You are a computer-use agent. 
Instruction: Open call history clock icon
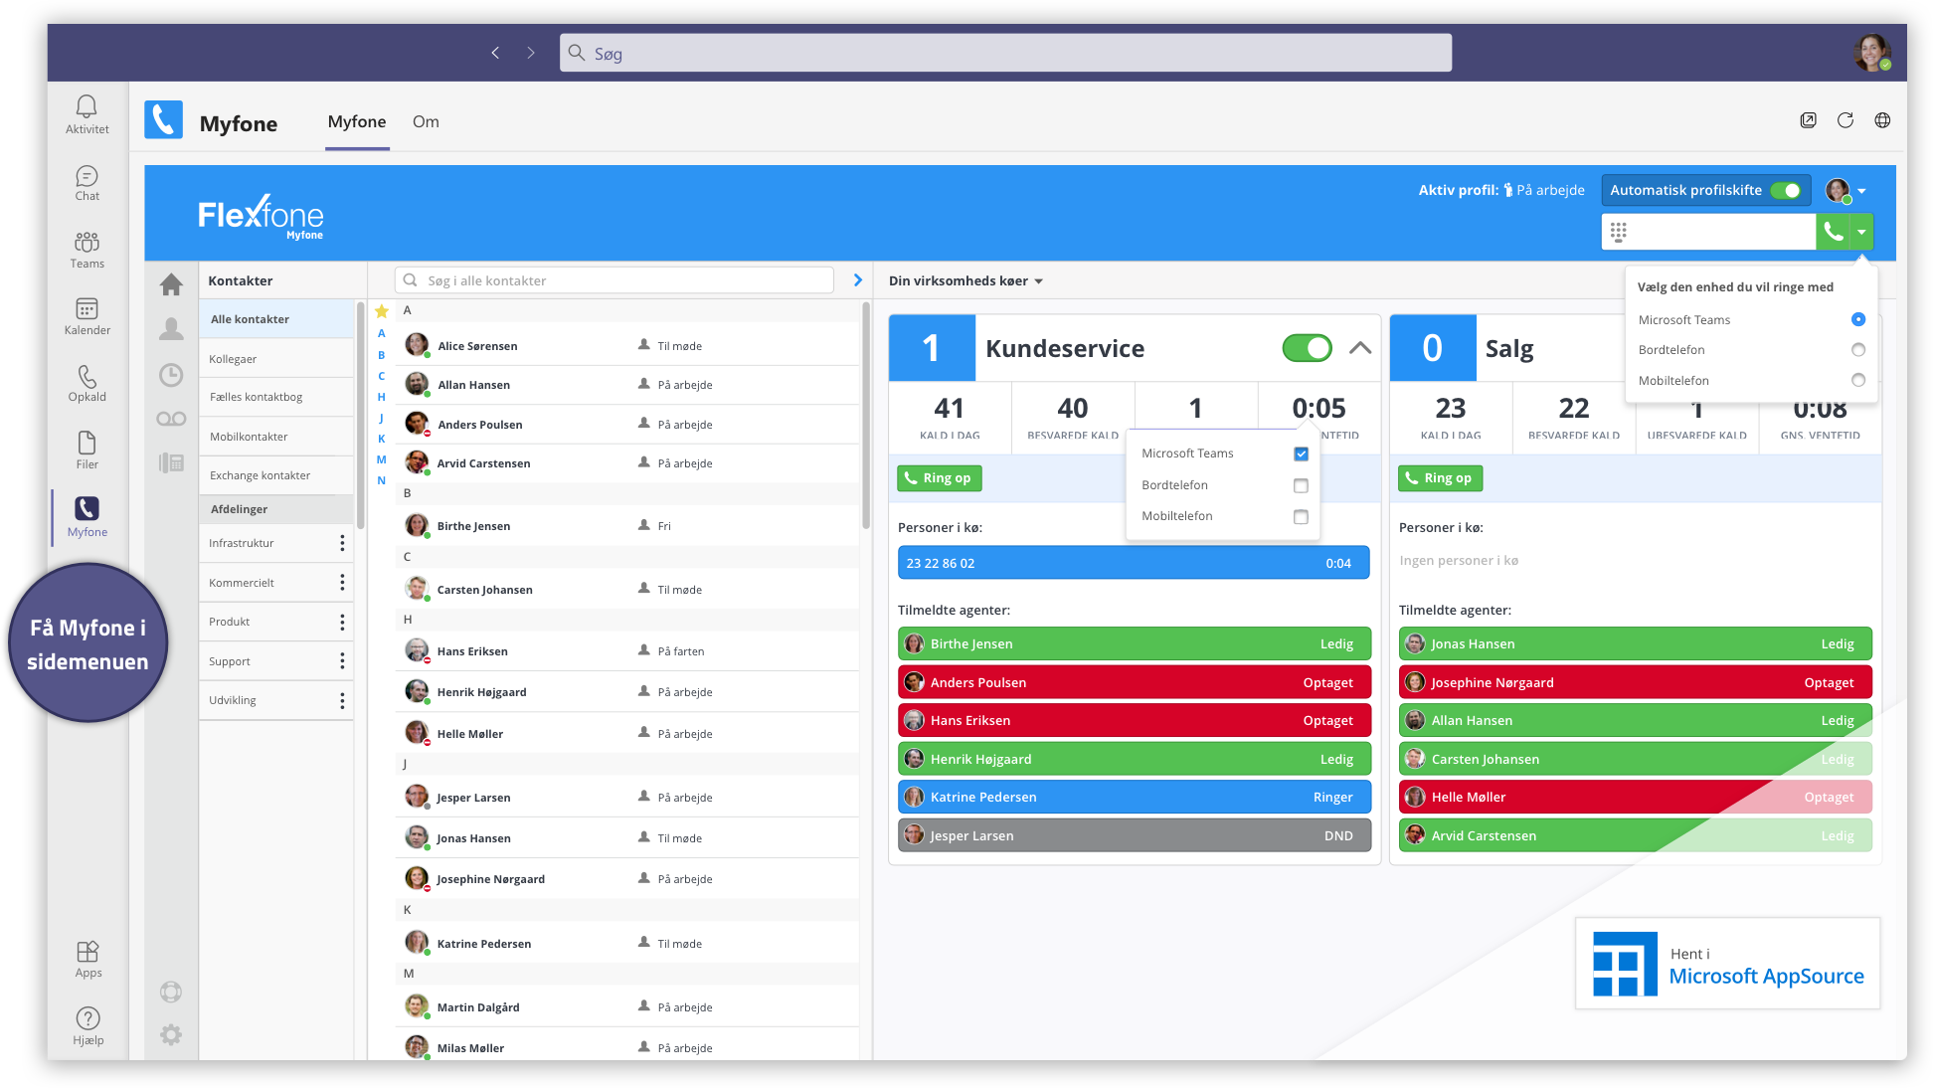pos(171,375)
